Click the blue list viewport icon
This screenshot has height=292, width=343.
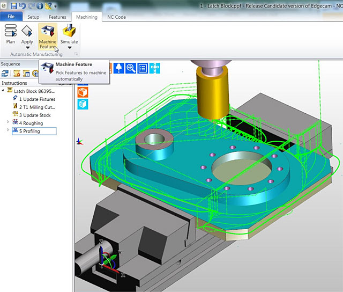click(x=143, y=68)
